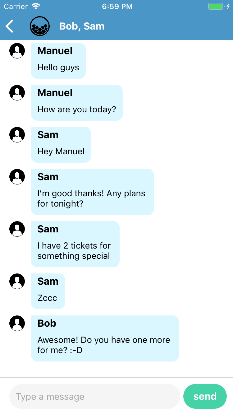Tap Manuel's avatar next to 'How are you today?'

[17, 92]
